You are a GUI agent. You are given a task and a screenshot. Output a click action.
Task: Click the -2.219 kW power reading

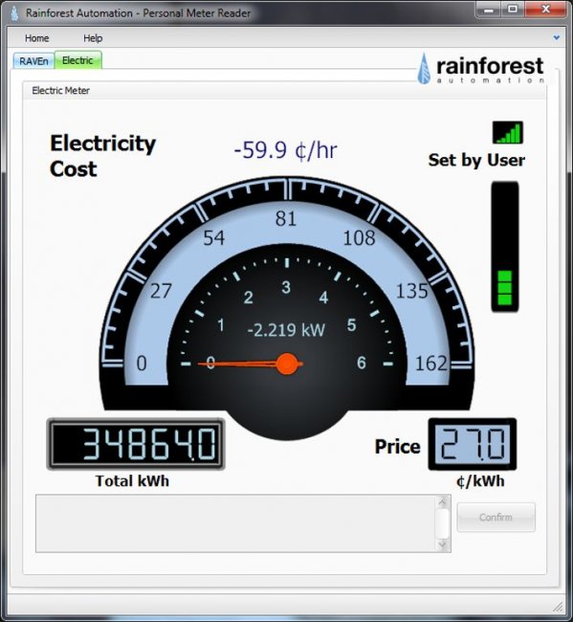click(x=286, y=330)
